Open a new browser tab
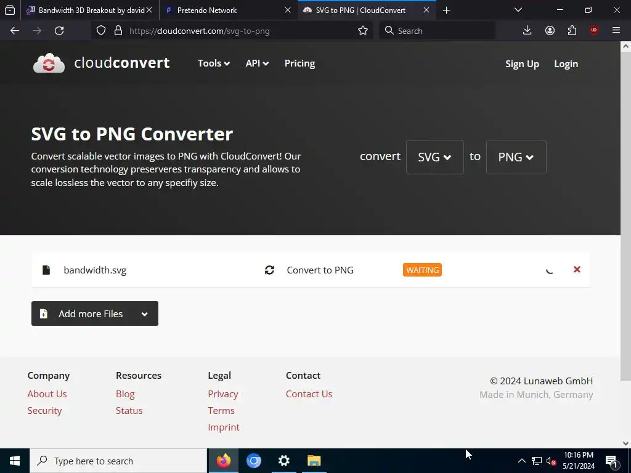Viewport: 631px width, 473px height. pyautogui.click(x=446, y=10)
